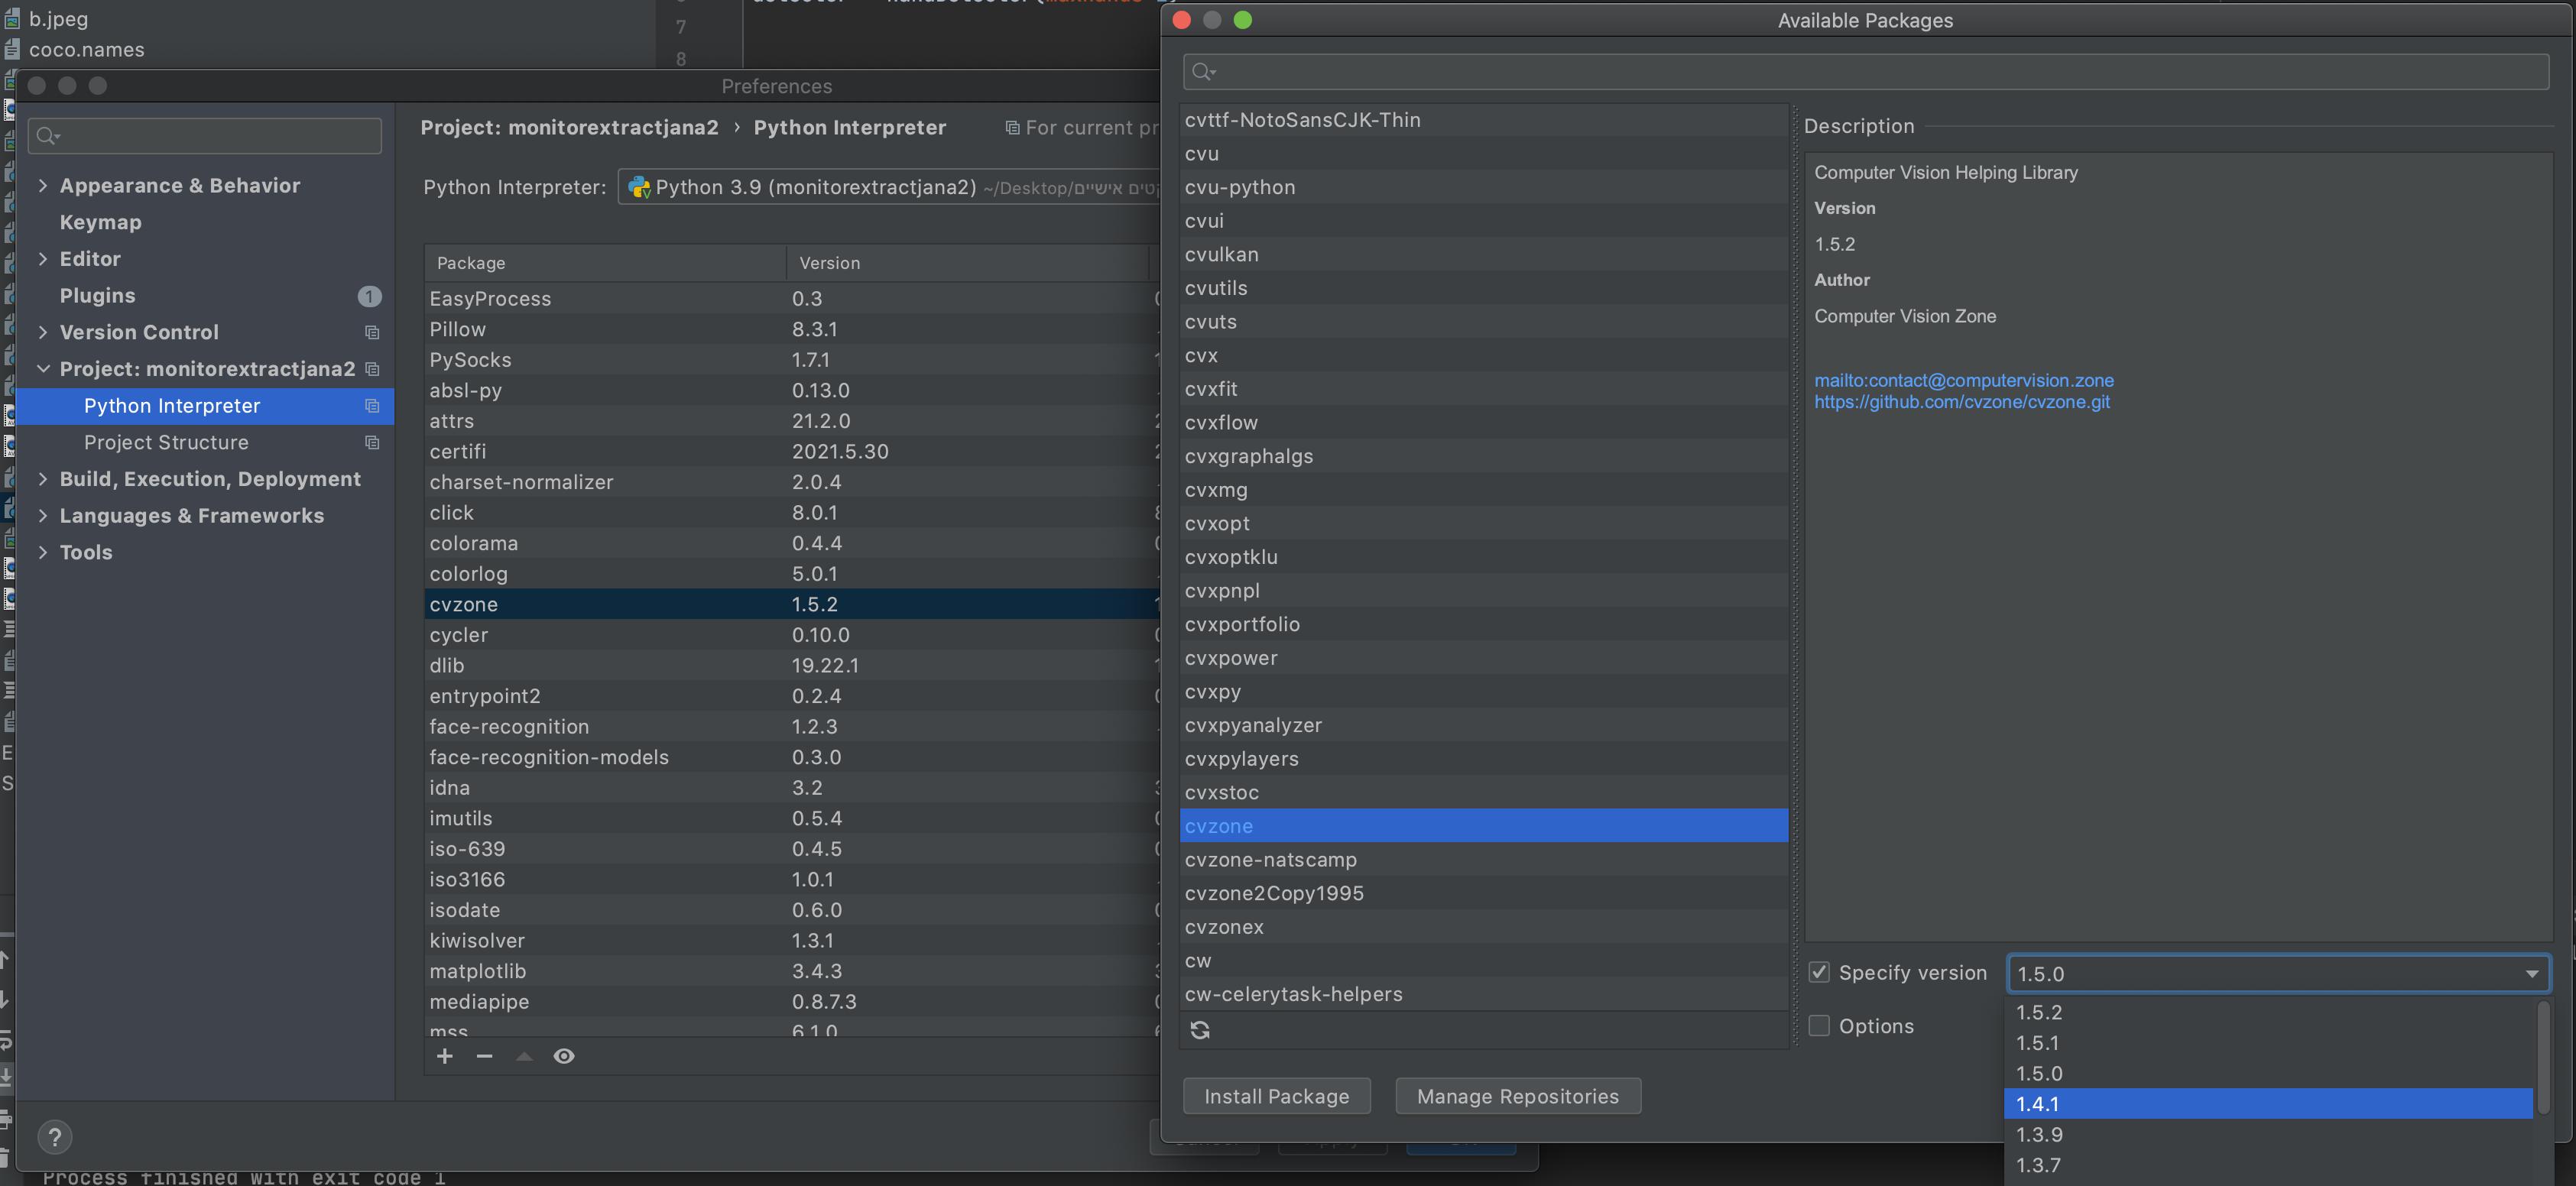Collapse Project: monitorextractjana2 tree node
This screenshot has height=1186, width=2576.
[43, 369]
